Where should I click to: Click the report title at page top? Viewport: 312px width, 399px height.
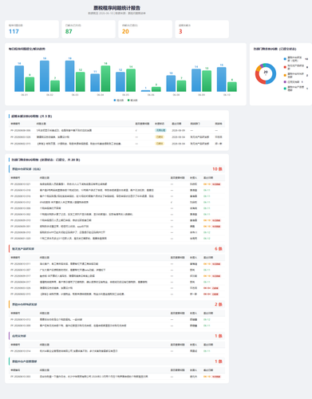click(117, 8)
